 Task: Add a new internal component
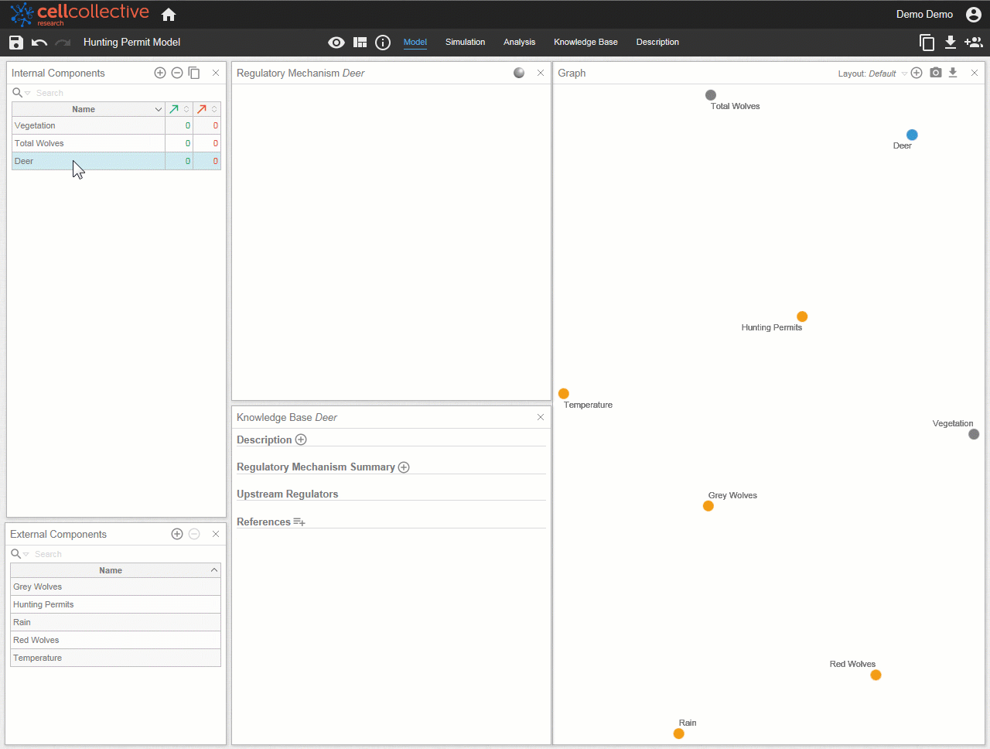(160, 73)
